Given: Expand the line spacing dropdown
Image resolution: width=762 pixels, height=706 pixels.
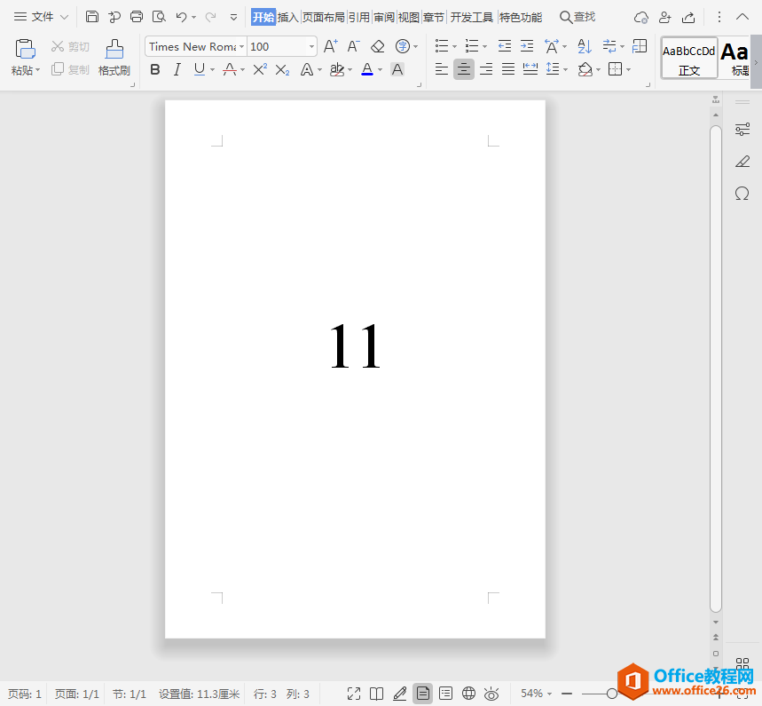Looking at the screenshot, I should (565, 69).
